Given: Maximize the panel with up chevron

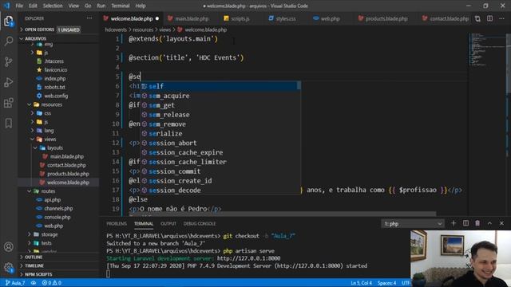Looking at the screenshot, I should tap(489, 223).
